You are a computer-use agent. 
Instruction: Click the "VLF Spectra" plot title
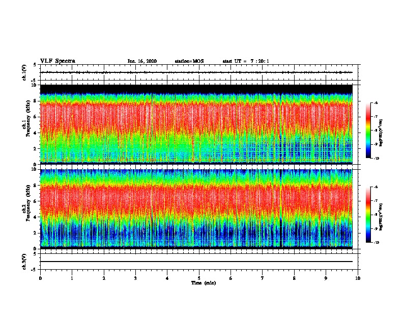[57, 61]
